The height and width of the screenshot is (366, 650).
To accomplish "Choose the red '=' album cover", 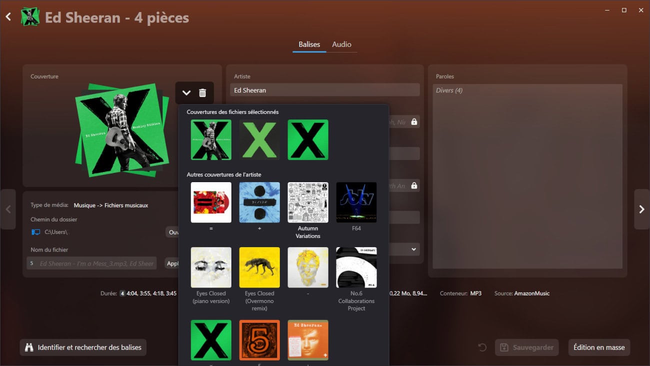I will (x=211, y=202).
